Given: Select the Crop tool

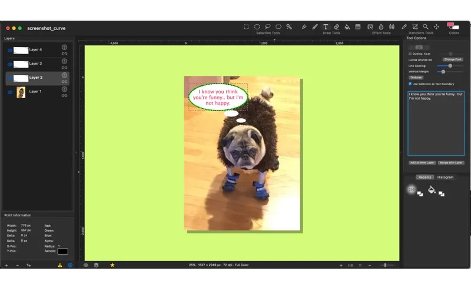Looking at the screenshot, I should coord(415,26).
